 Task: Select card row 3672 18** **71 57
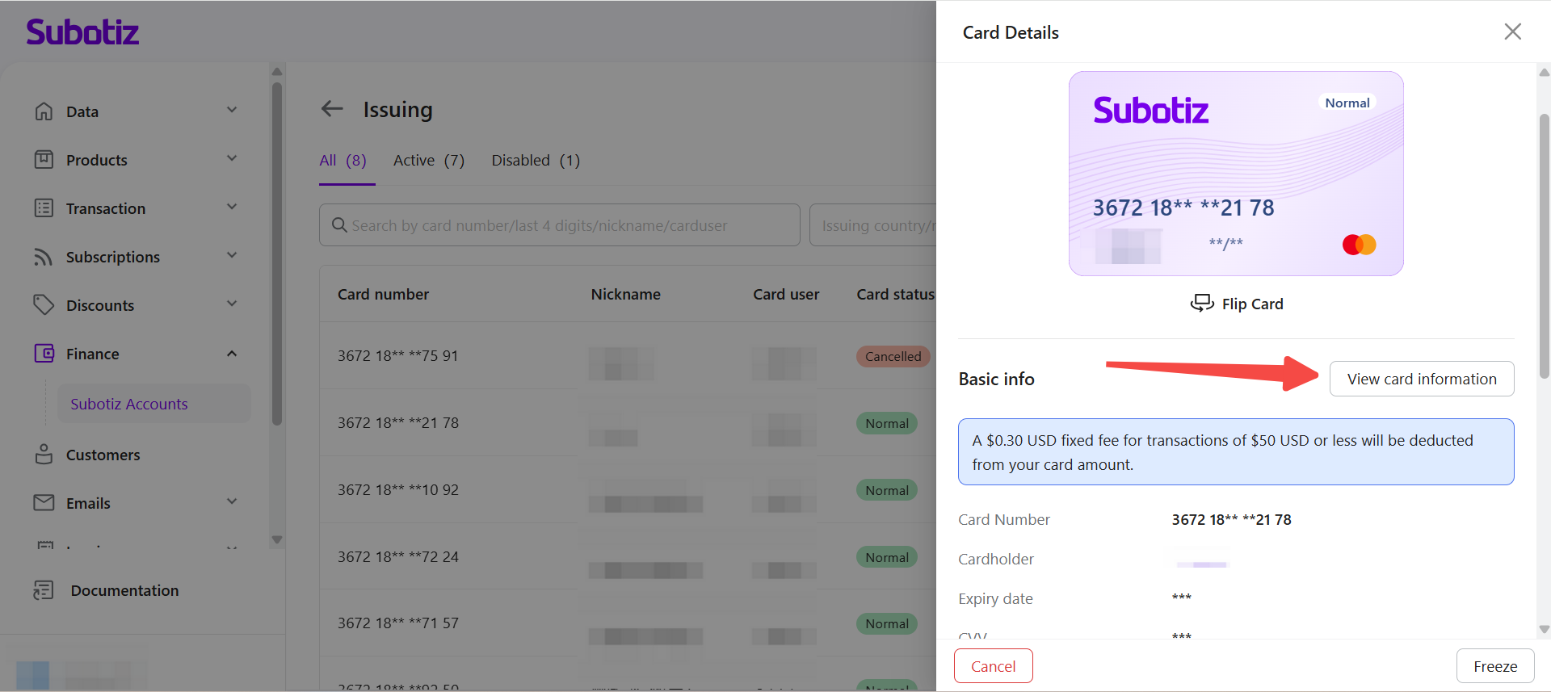(628, 623)
